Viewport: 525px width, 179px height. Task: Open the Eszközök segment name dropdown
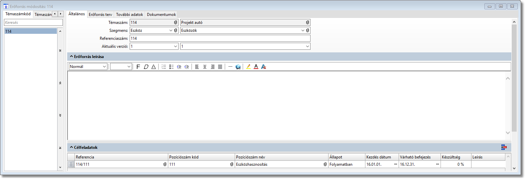(303, 30)
